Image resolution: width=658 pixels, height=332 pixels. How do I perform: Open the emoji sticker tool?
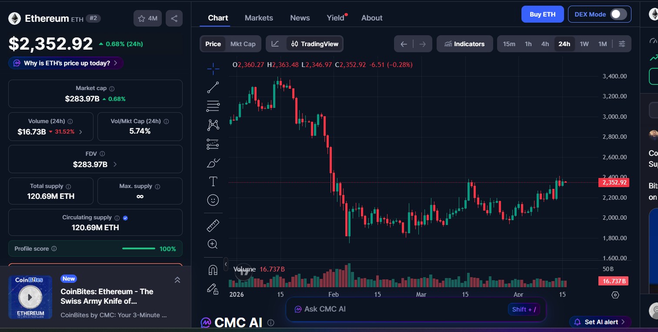pos(213,200)
